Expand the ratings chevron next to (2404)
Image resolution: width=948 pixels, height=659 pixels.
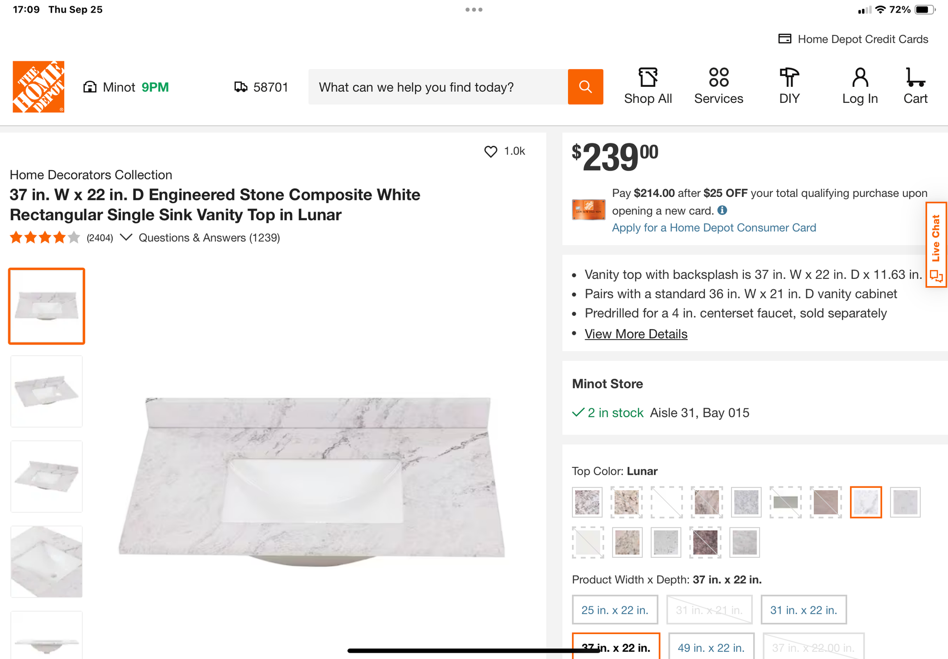pos(126,237)
